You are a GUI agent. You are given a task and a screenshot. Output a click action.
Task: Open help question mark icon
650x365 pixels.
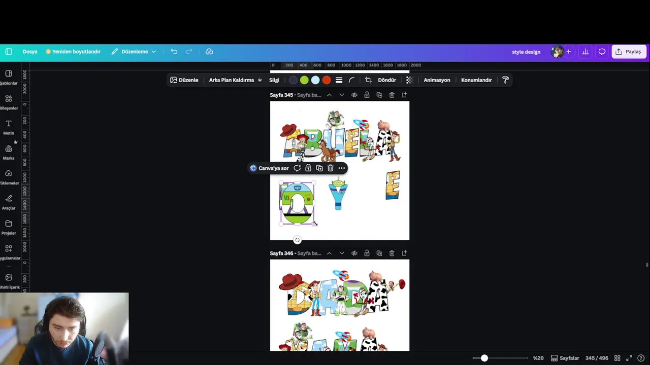[x=641, y=358]
